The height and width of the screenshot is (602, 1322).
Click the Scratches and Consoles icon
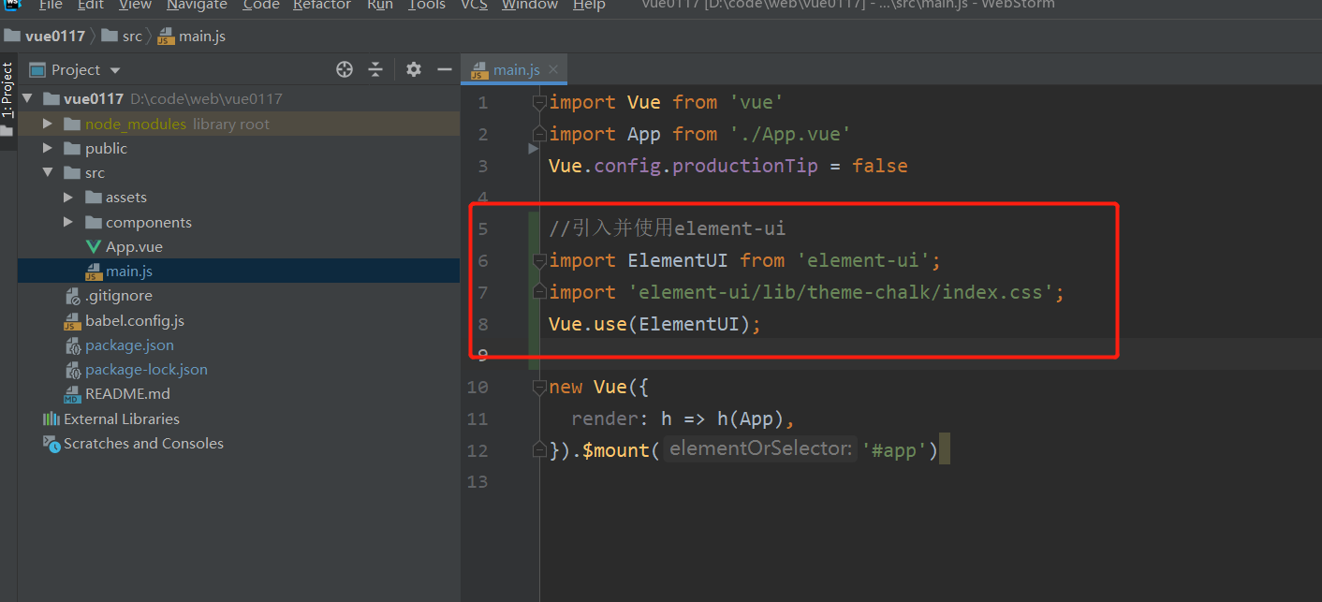[x=51, y=444]
